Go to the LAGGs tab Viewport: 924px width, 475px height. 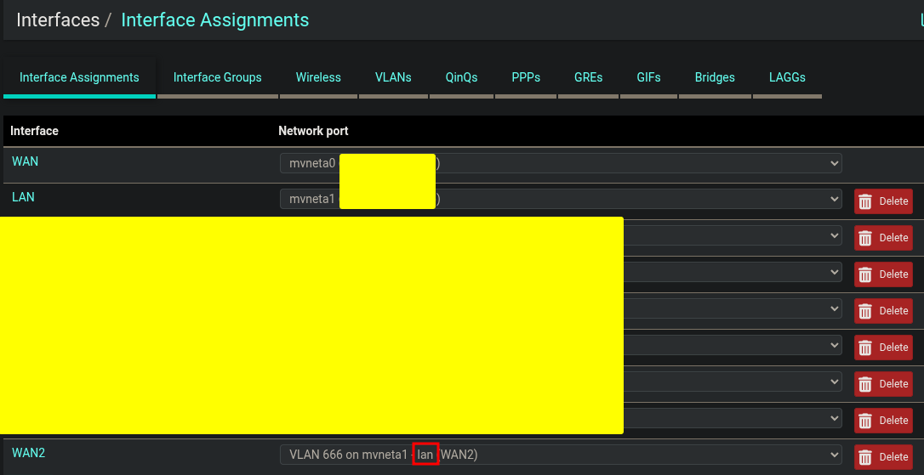point(787,77)
